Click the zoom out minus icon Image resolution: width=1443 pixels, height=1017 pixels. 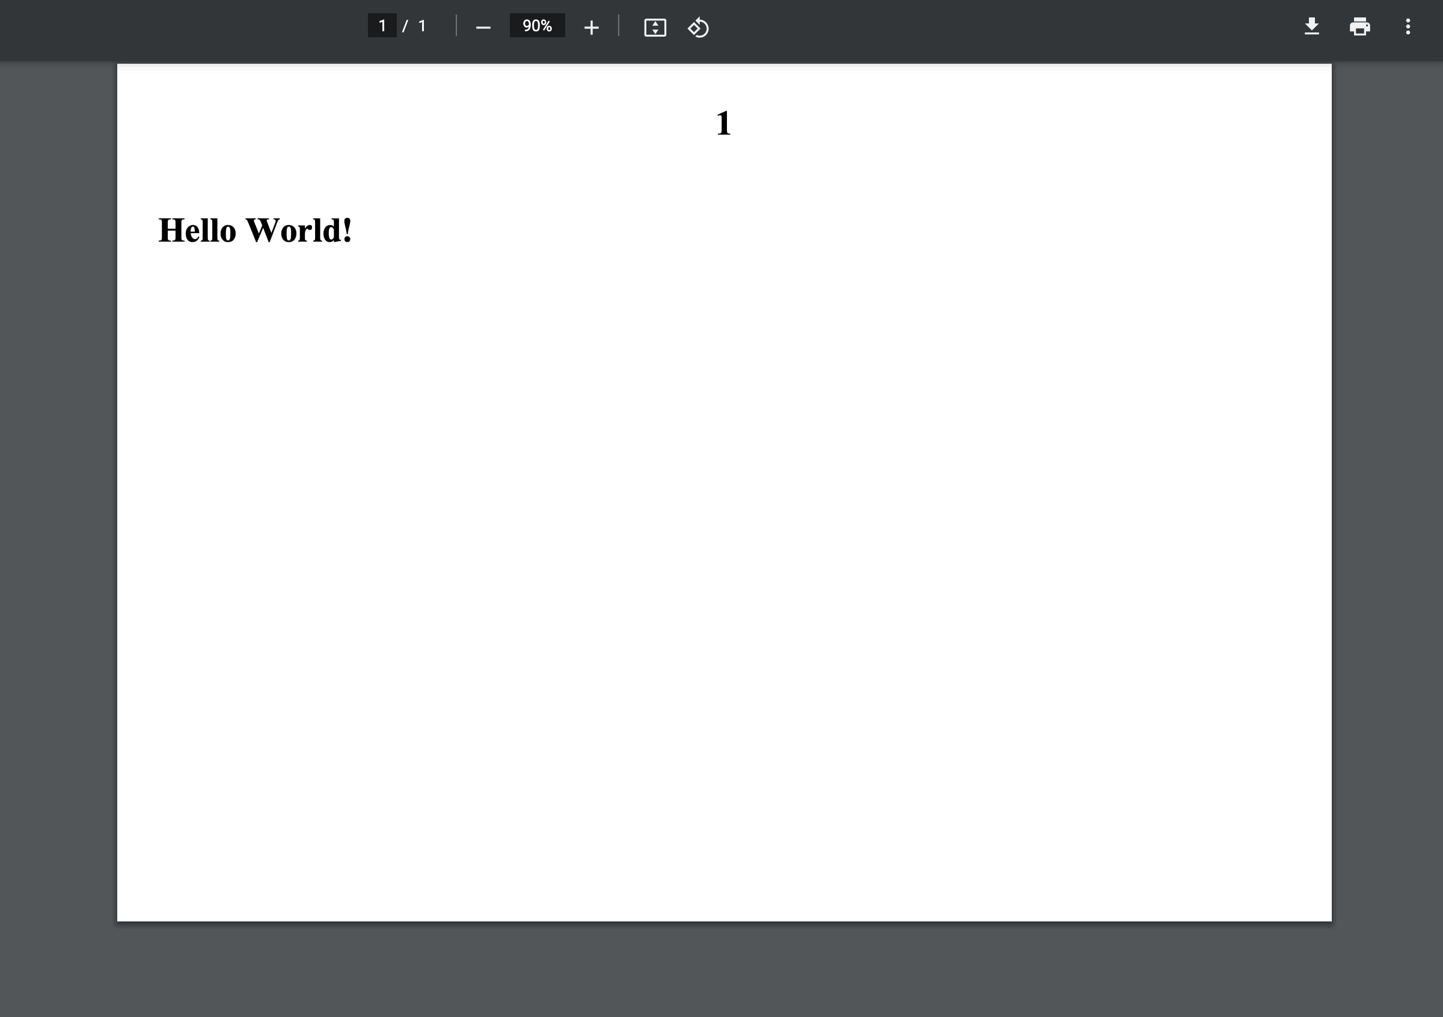point(483,27)
